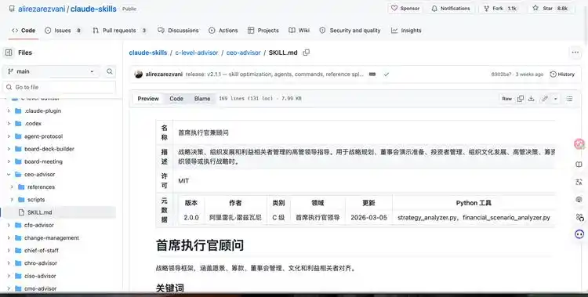Image resolution: width=588 pixels, height=297 pixels.
Task: Open the main branch dropdown
Action: click(51, 71)
